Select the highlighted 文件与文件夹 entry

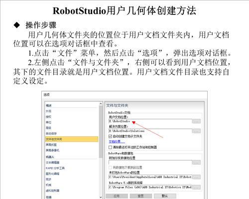point(72,139)
